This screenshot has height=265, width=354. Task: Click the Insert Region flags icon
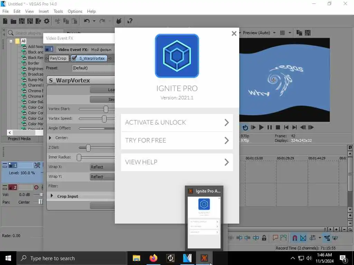coord(283,238)
